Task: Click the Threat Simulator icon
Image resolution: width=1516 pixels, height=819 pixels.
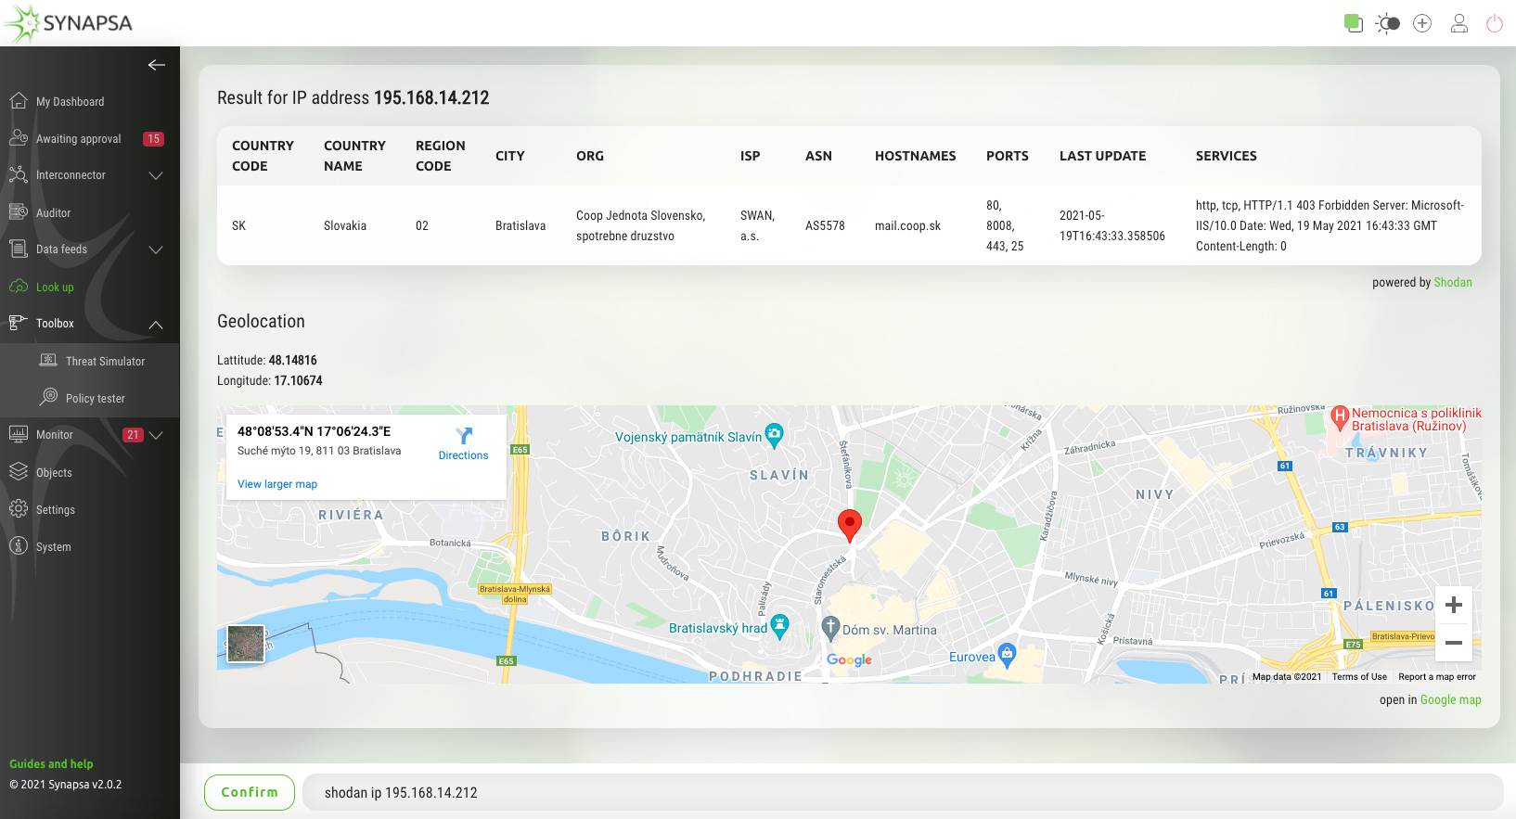Action: 48,360
